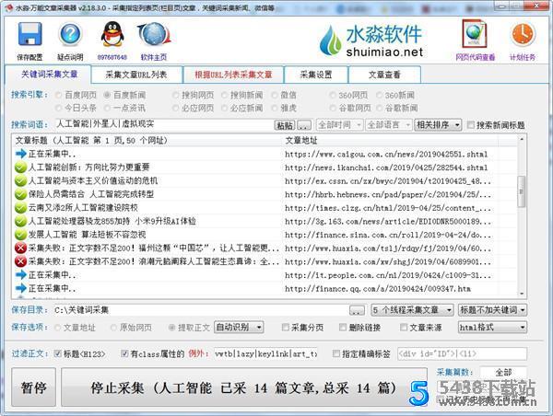Open 相关排序 dropdown
The width and height of the screenshot is (553, 416).
(438, 124)
